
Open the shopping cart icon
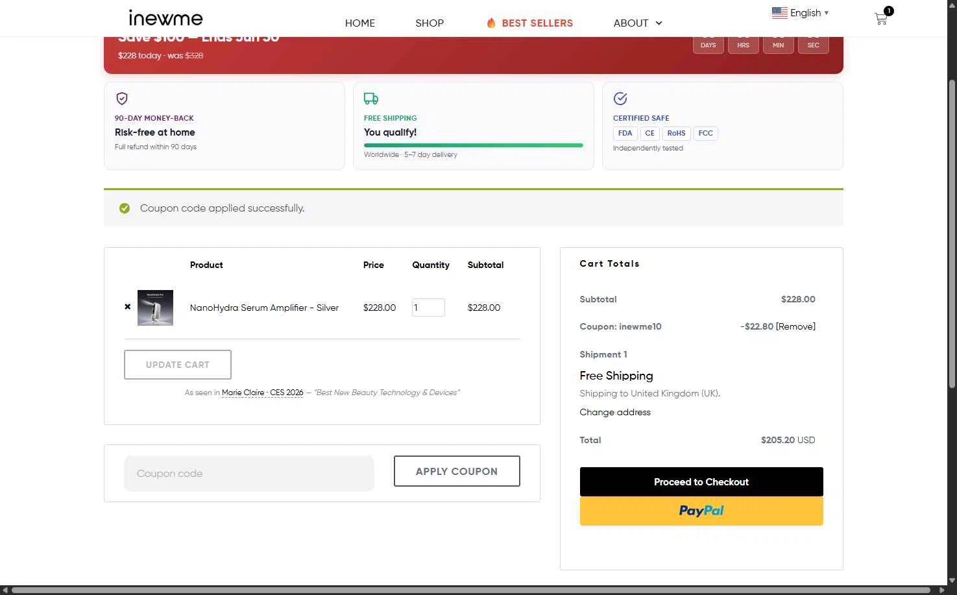[x=880, y=19]
